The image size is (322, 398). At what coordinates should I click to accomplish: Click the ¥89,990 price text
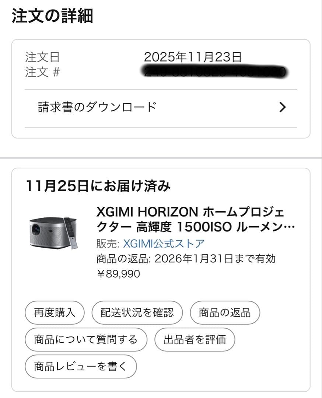click(x=118, y=274)
